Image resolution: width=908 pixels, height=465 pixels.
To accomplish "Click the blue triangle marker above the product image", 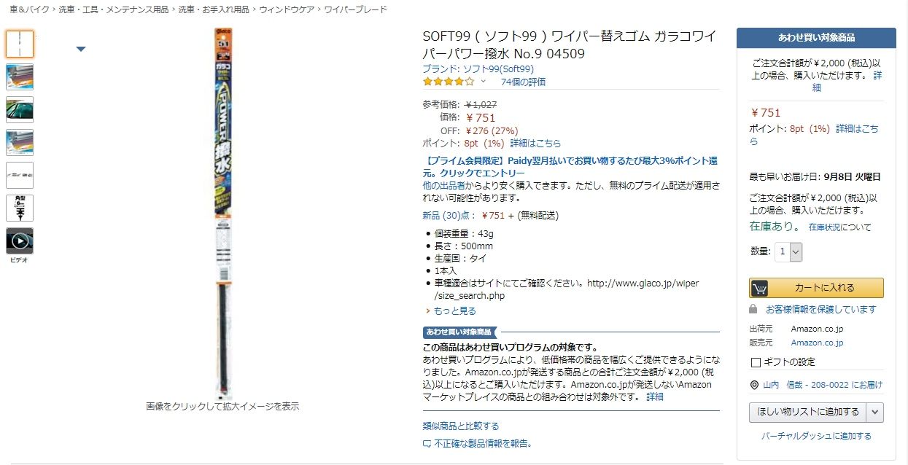I will [81, 49].
